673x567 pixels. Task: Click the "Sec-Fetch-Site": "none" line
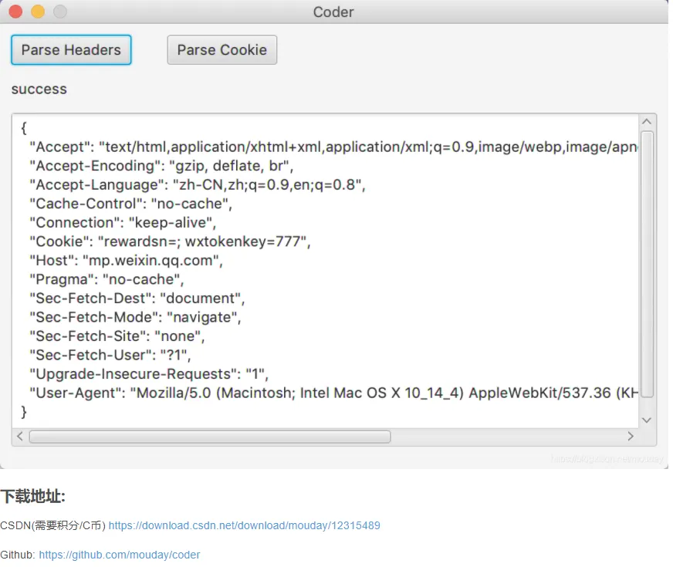(x=117, y=336)
